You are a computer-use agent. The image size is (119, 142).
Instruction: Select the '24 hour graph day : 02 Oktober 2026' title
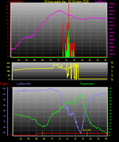(x=66, y=1)
